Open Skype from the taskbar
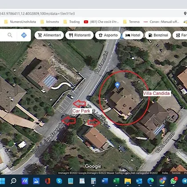187x187 pixels. pos(59,181)
